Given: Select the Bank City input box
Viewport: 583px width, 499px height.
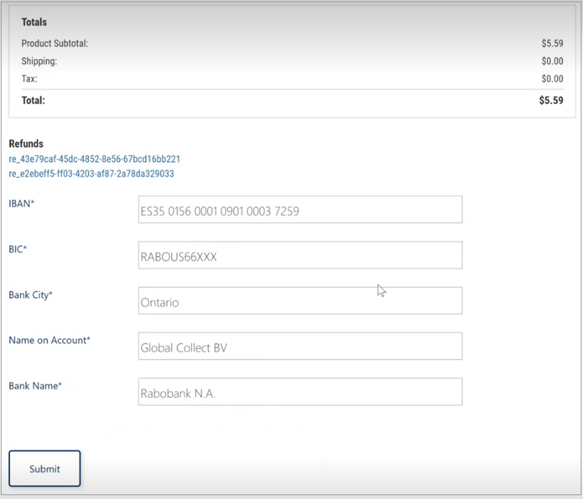Looking at the screenshot, I should [300, 301].
